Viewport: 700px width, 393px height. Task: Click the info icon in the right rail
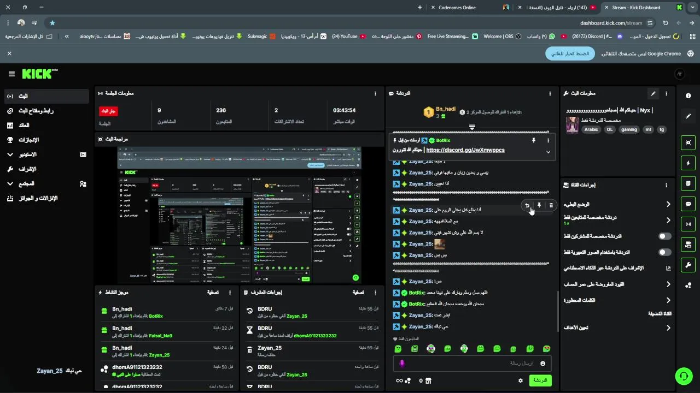click(688, 96)
